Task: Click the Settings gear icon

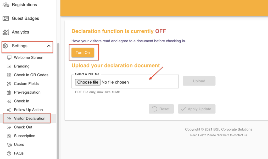Action: coord(5,46)
